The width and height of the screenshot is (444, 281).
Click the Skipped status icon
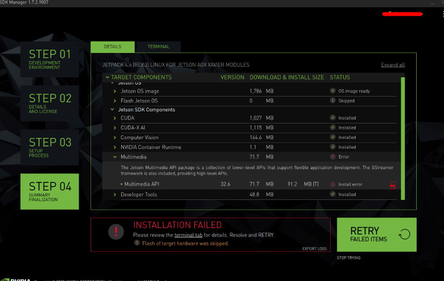(333, 100)
